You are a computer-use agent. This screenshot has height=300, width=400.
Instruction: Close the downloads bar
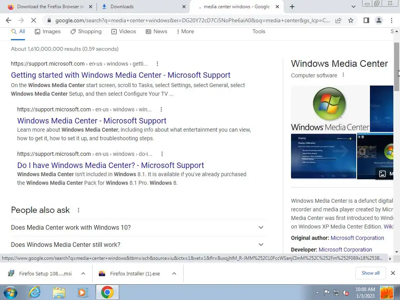tap(393, 273)
